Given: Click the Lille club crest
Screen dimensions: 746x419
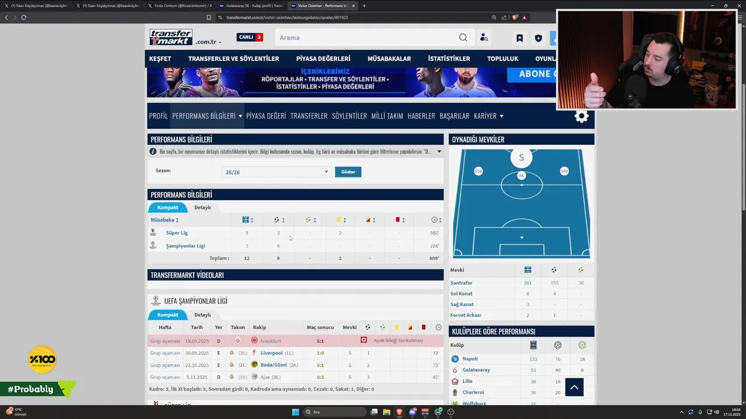Looking at the screenshot, I should click(x=455, y=381).
